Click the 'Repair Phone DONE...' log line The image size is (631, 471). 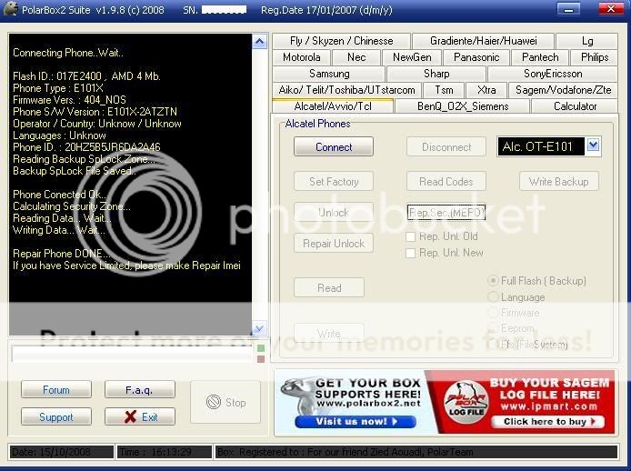[62, 254]
